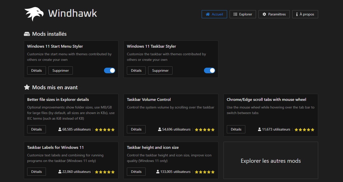Click the Taskbar Volume Control title
The height and width of the screenshot is (182, 343).
[149, 100]
